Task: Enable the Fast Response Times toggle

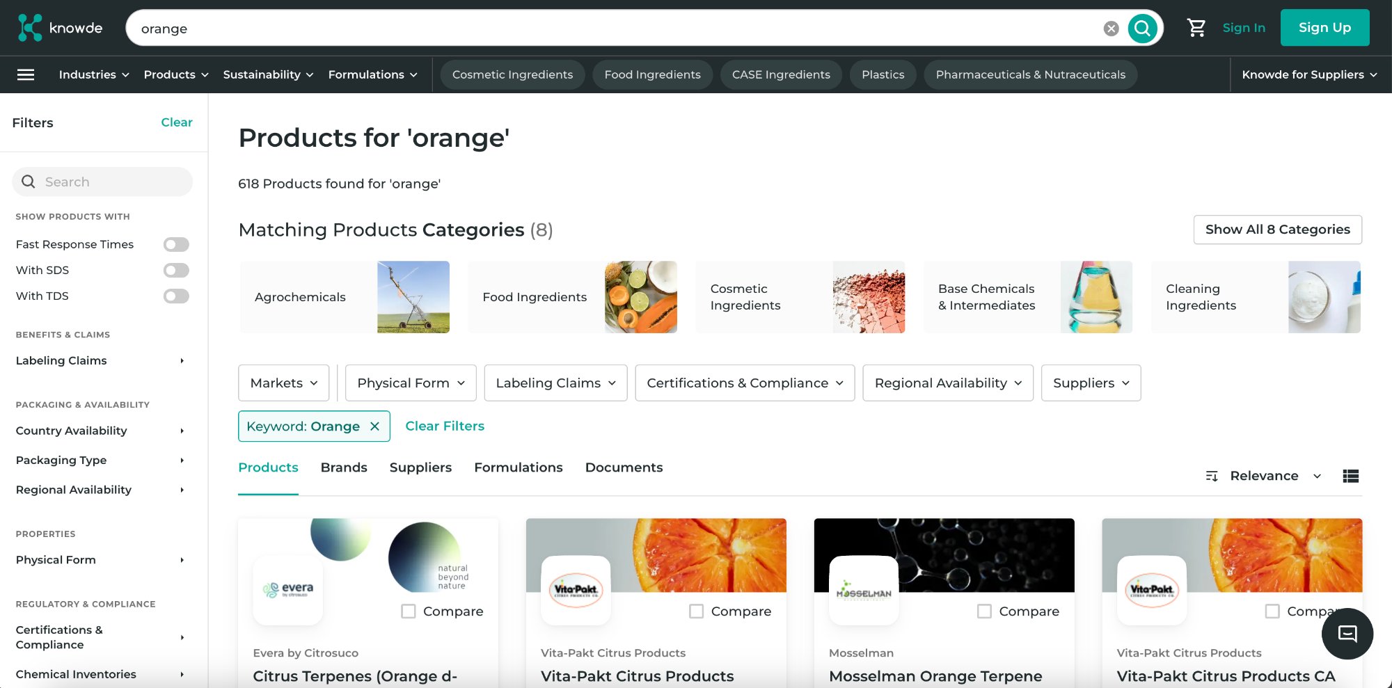Action: 175,244
